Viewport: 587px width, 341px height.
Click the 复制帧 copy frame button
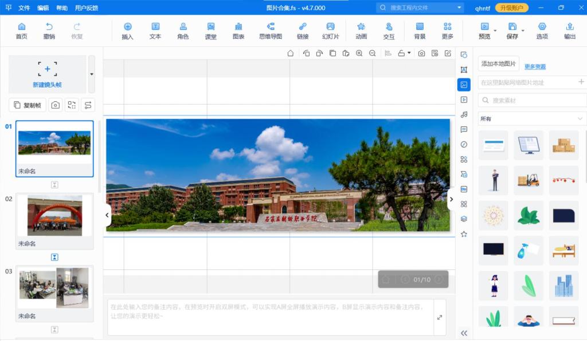point(28,105)
